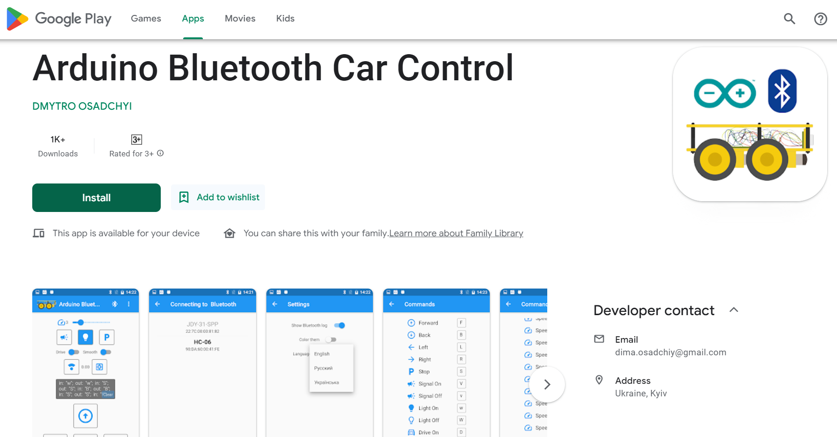Click the app title heading
Screen dimensions: 837x437
[273, 68]
